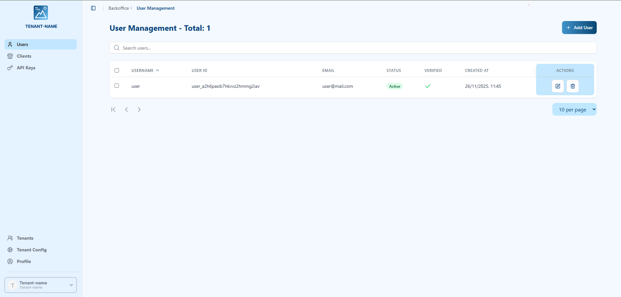Click the delete trash icon for user
Image resolution: width=621 pixels, height=297 pixels.
[x=572, y=86]
